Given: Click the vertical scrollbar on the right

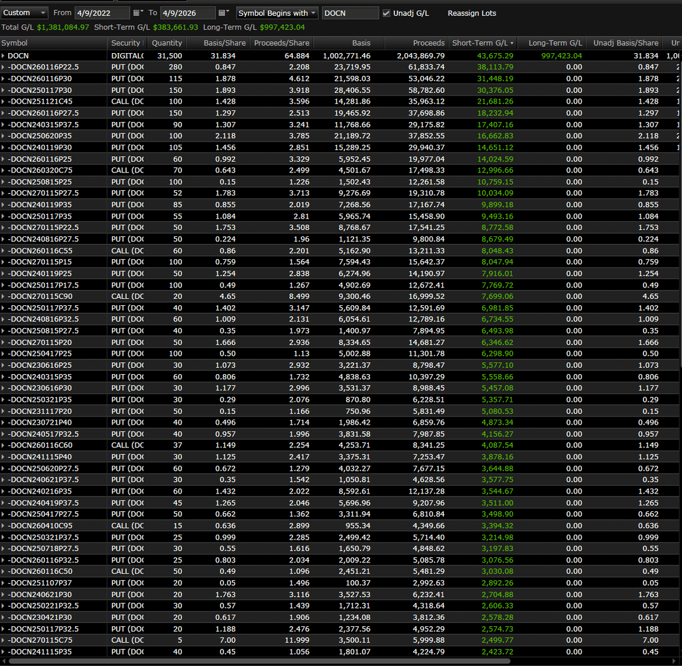Looking at the screenshot, I should pos(679,190).
